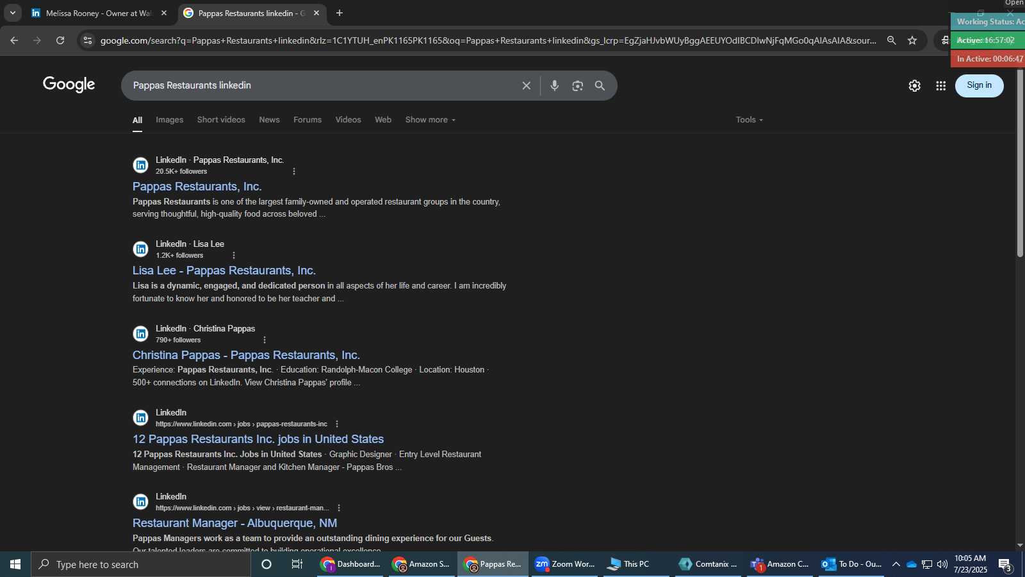The image size is (1025, 577).
Task: Switch to the Melissa Rooney tab
Action: point(99,13)
